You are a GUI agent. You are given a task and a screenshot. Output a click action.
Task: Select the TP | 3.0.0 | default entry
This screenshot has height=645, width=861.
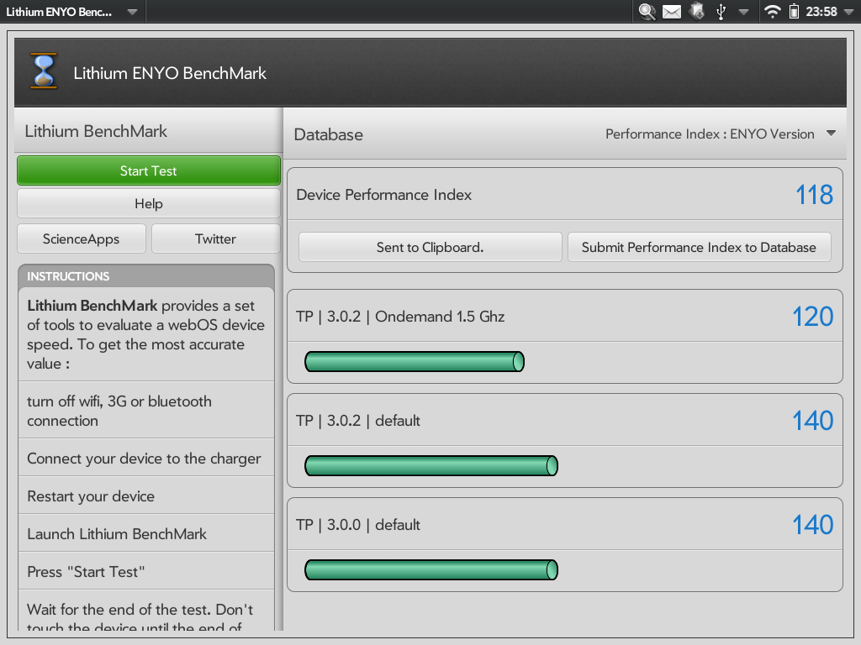tap(565, 525)
